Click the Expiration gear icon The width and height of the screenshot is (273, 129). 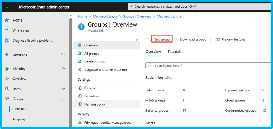[80, 96]
